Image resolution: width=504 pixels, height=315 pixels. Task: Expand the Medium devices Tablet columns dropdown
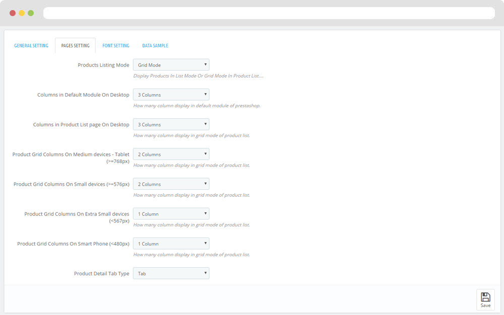171,154
